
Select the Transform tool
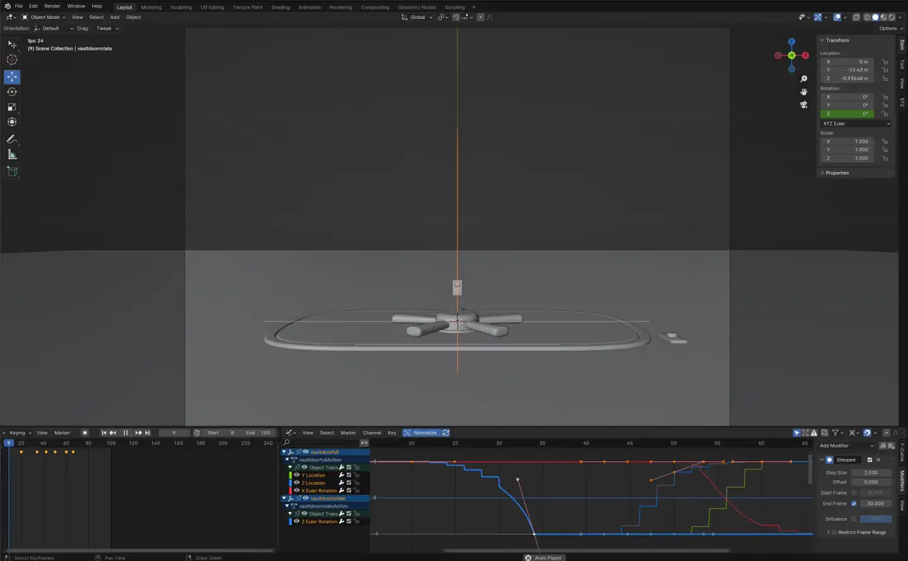[x=12, y=122]
